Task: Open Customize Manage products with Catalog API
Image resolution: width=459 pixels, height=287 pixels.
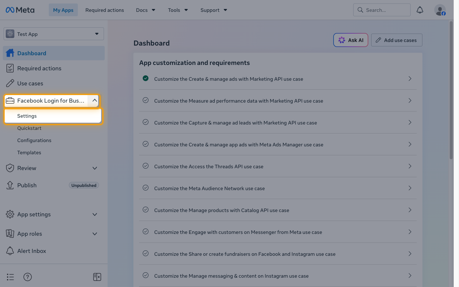Action: (278, 210)
